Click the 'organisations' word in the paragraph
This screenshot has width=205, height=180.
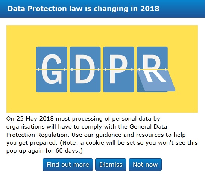click(x=26, y=127)
